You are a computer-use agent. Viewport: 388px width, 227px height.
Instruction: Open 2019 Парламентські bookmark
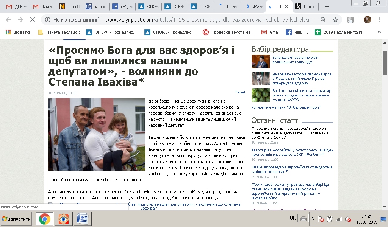340,32
